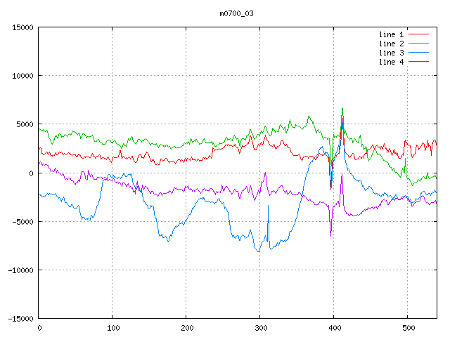Viewport: 450px width, 337px height.
Task: Click the 10000 y-axis tick label
Action: coord(22,76)
